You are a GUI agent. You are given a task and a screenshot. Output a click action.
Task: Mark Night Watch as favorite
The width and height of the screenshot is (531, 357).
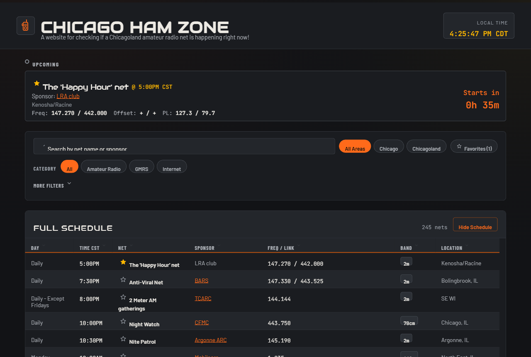click(x=123, y=321)
